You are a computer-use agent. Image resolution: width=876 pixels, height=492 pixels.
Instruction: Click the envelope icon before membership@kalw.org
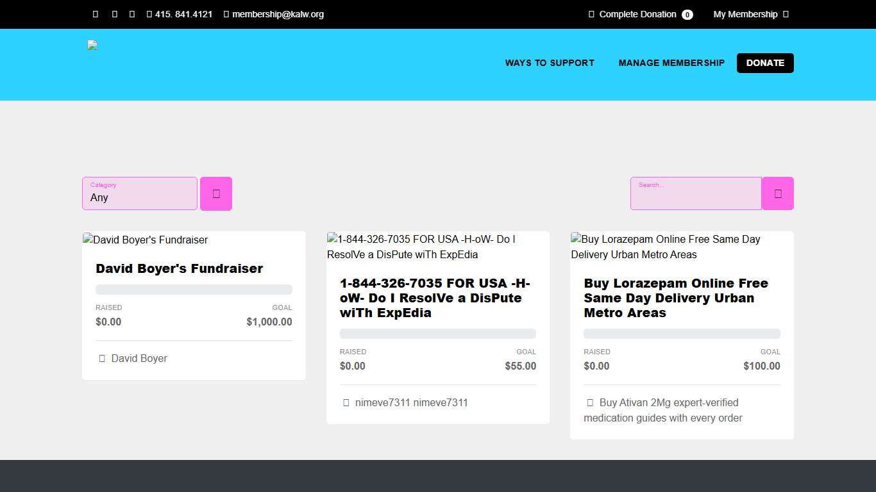226,14
